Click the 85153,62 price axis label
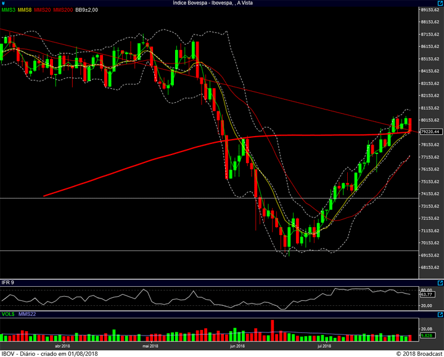 point(430,59)
